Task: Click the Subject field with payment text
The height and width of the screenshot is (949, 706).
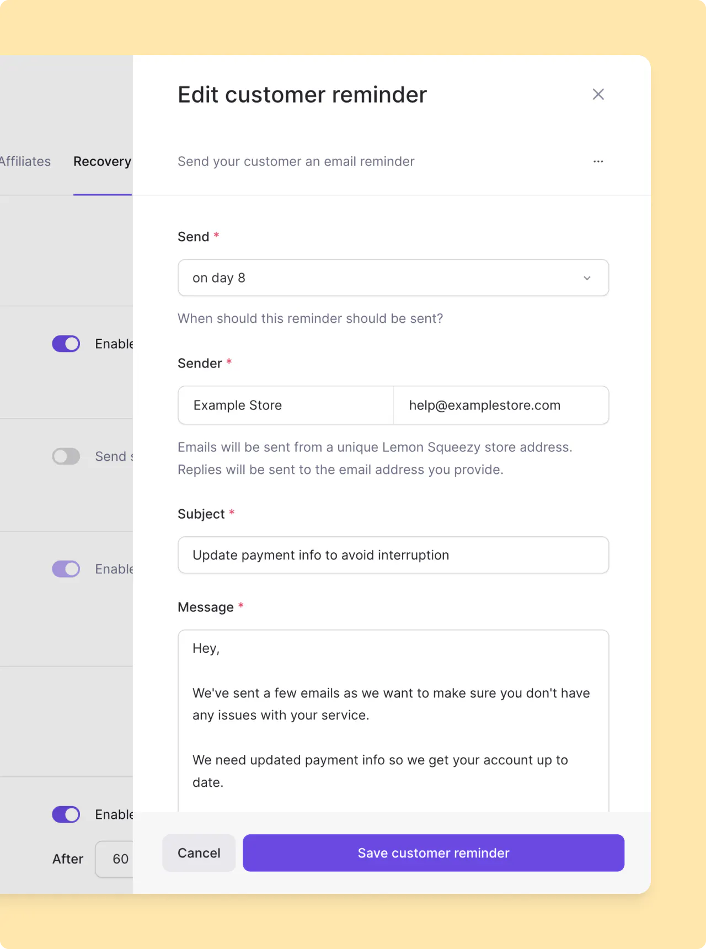Action: click(393, 555)
